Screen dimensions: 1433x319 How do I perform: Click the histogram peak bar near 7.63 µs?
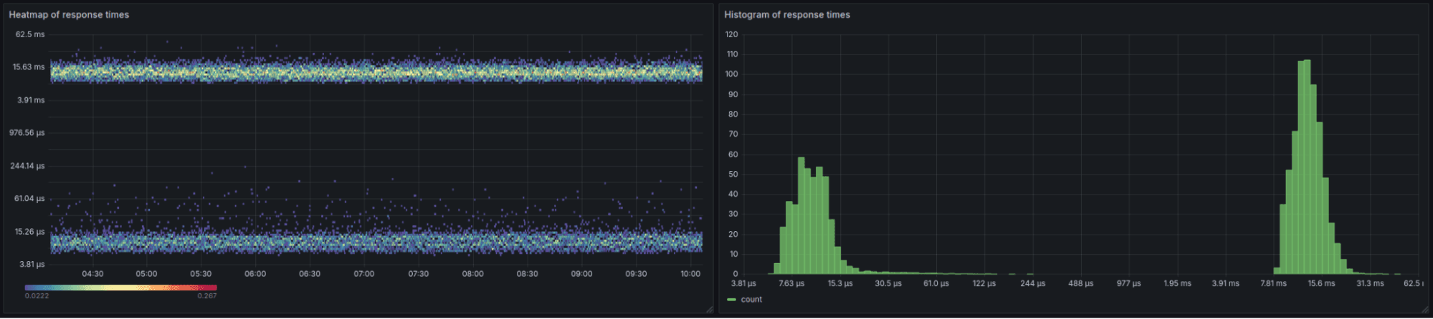801,215
